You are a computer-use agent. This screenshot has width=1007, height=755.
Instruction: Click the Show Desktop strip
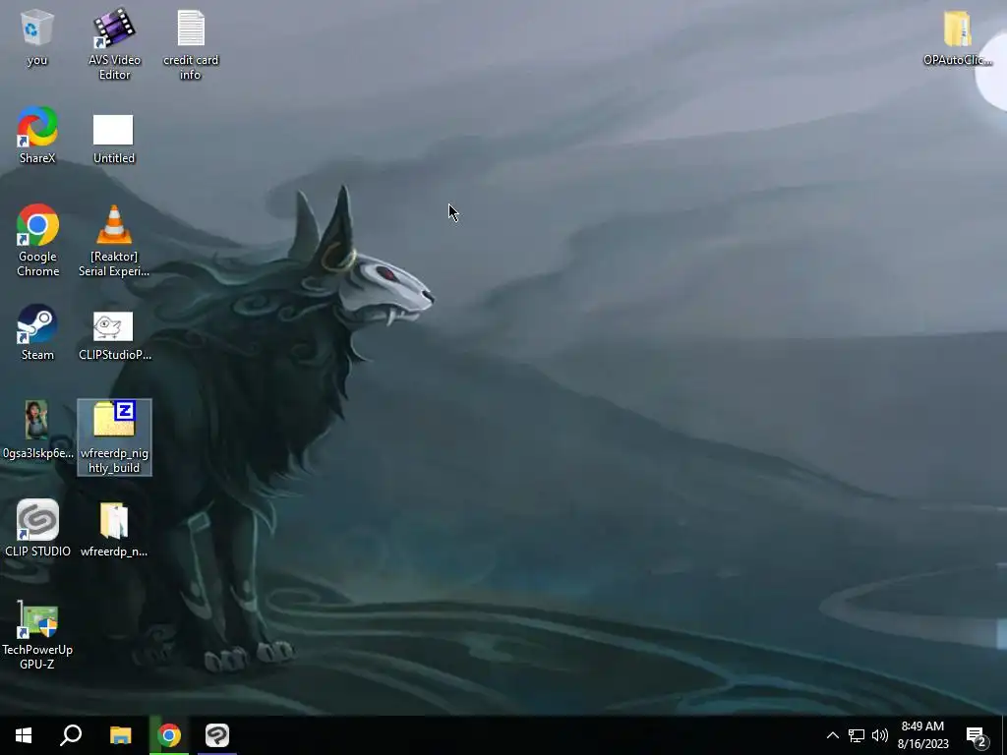[x=1004, y=735]
